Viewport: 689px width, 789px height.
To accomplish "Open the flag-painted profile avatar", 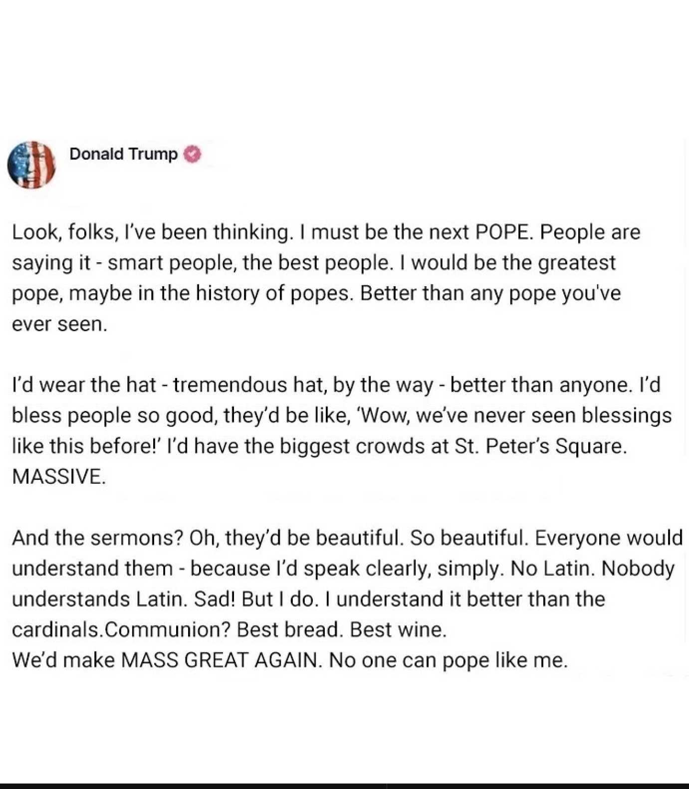I will (31, 165).
